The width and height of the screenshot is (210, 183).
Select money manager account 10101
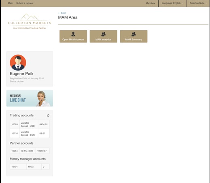18,167
